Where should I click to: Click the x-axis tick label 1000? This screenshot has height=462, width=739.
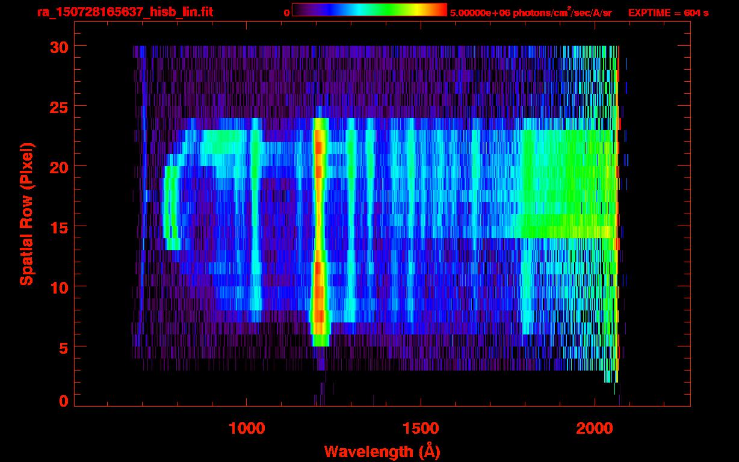tap(247, 428)
